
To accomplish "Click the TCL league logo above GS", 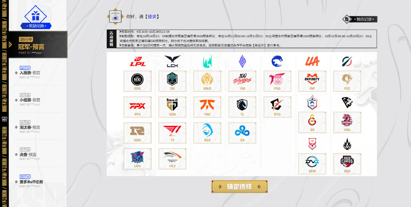I will [312, 102].
